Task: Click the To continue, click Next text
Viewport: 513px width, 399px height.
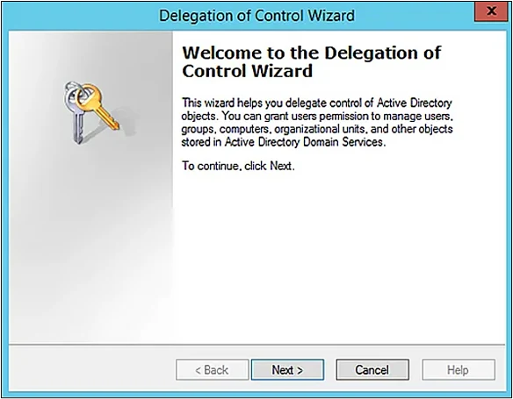Action: pos(238,166)
